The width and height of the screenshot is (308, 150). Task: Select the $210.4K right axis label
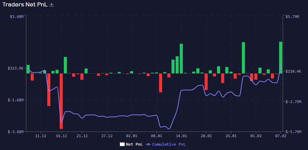[293, 71]
